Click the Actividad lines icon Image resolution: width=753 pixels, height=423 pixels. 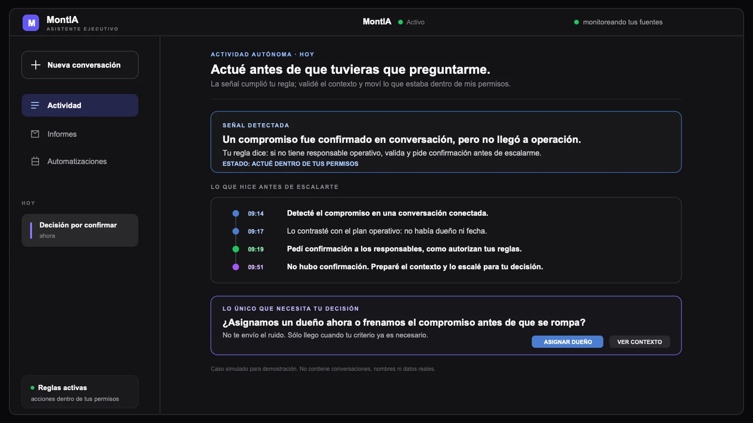tap(35, 105)
